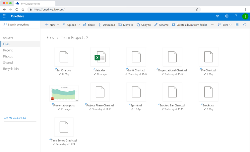The width and height of the screenshot is (250, 152).
Task: Open the Presentation.pptx thumbnail
Action: 64,94
